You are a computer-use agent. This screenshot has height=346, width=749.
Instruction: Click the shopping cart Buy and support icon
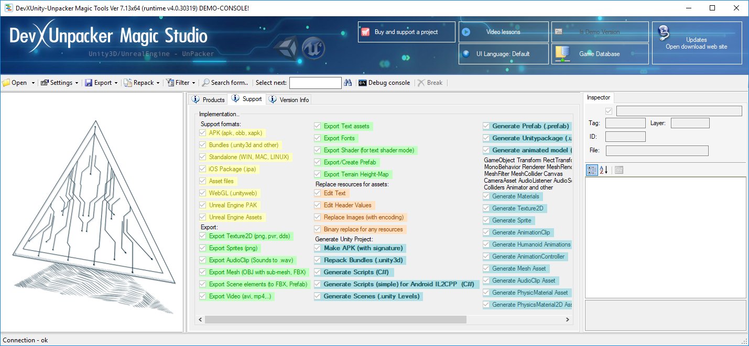(366, 32)
